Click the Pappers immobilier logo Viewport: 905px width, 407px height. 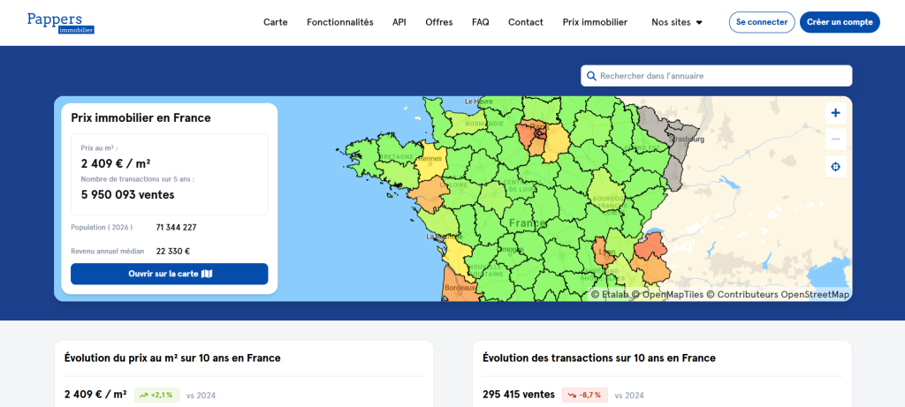coord(61,23)
